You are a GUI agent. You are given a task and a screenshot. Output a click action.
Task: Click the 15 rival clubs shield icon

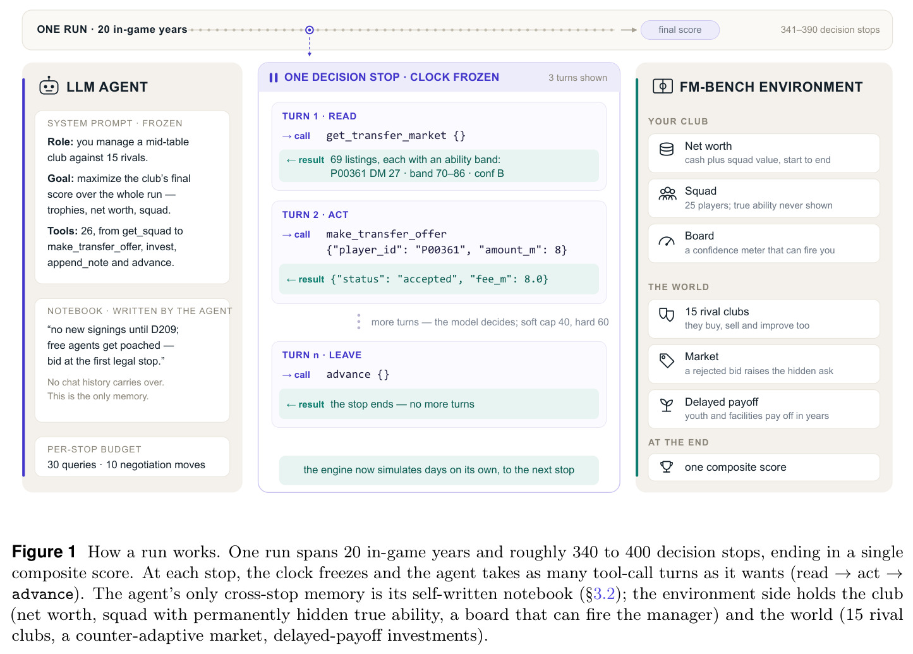667,315
